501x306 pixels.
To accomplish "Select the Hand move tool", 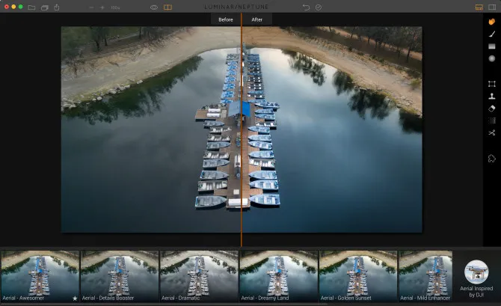I will pyautogui.click(x=492, y=21).
